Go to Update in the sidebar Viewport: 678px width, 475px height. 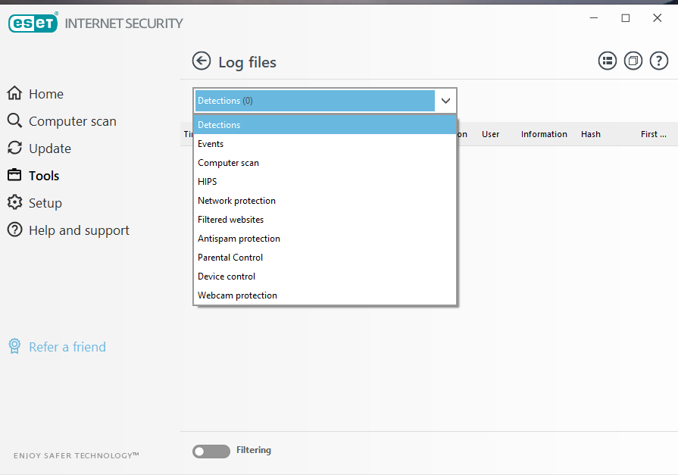(39, 148)
